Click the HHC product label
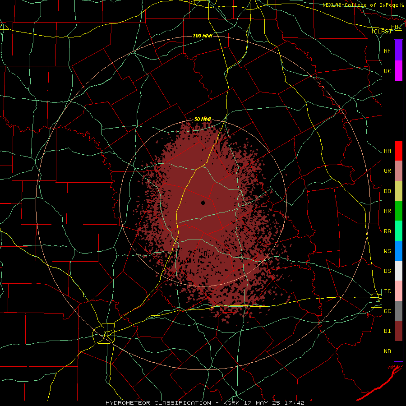 [397, 27]
